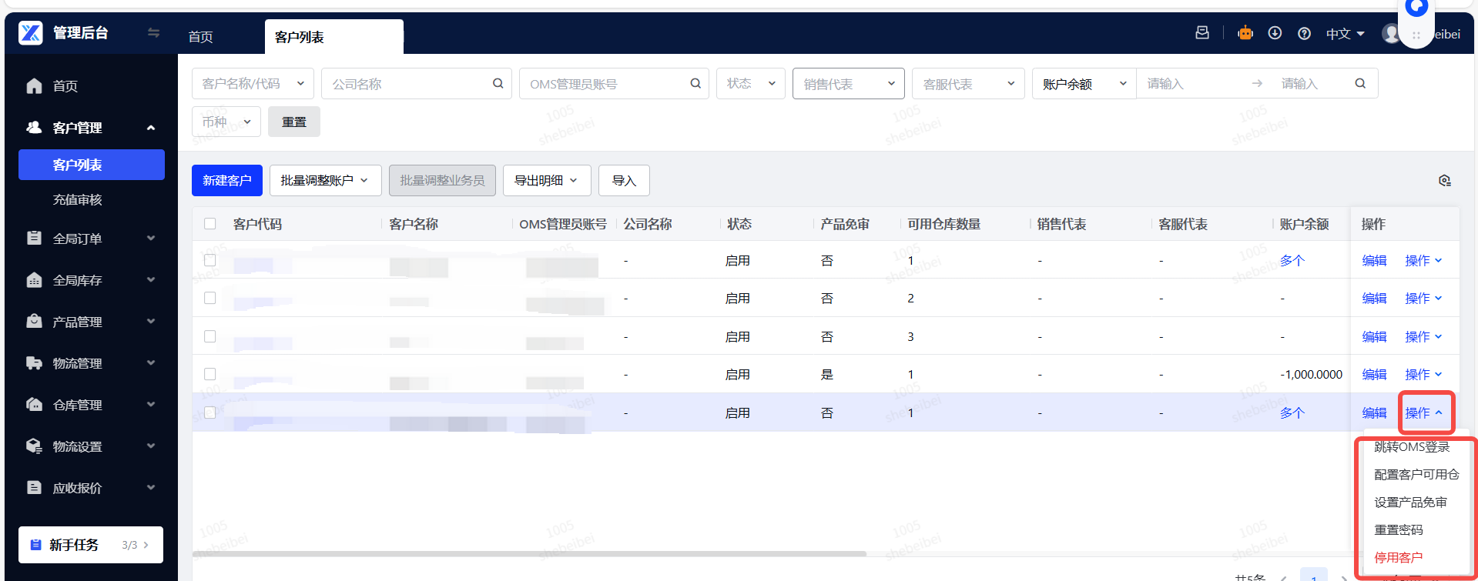Viewport: 1478px width, 581px height.
Task: Click the 导入 import button
Action: (x=624, y=180)
